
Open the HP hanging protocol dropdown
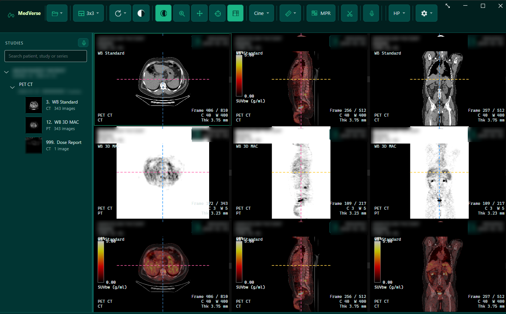[x=399, y=13]
